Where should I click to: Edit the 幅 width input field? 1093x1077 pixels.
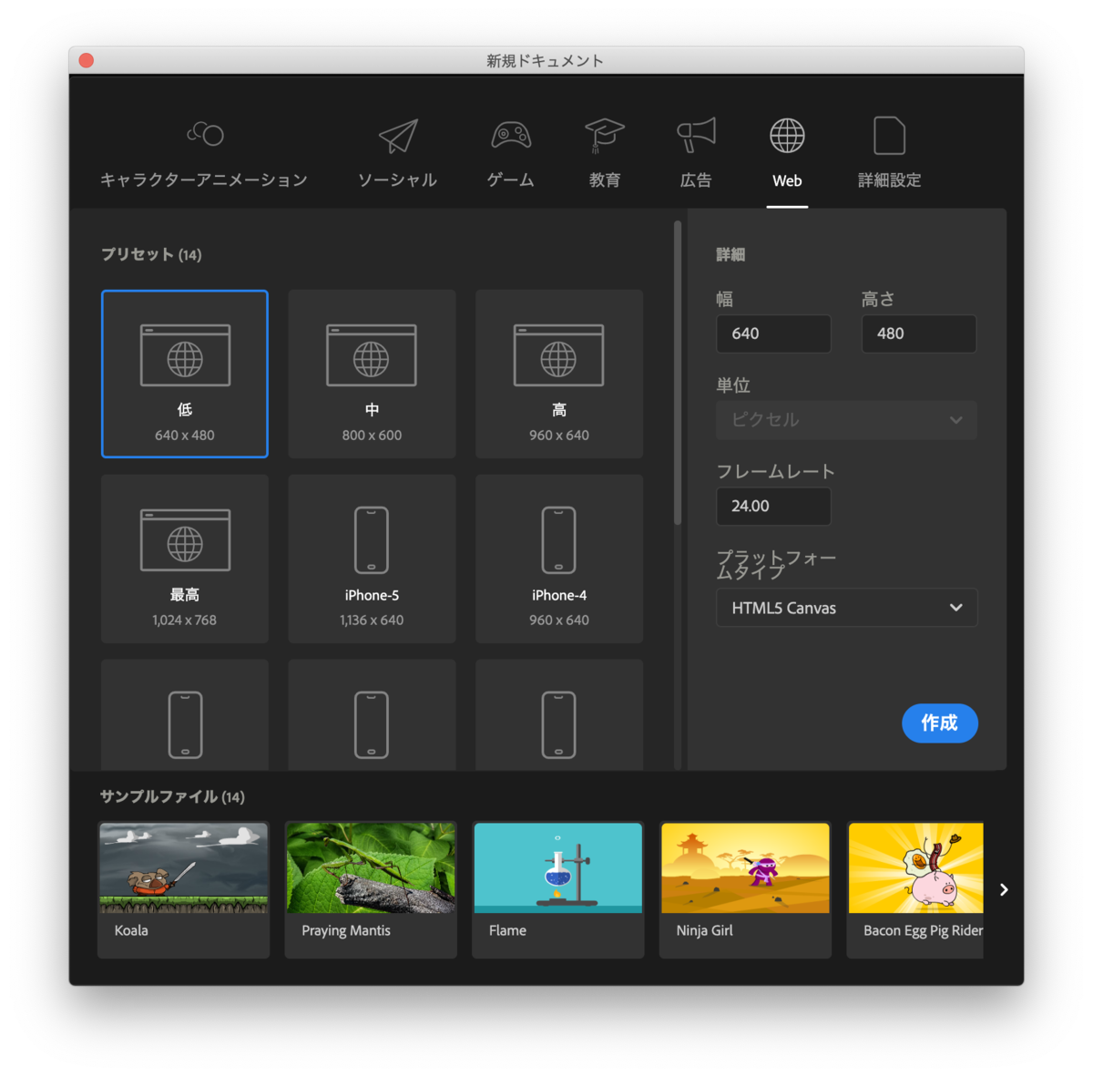[773, 333]
